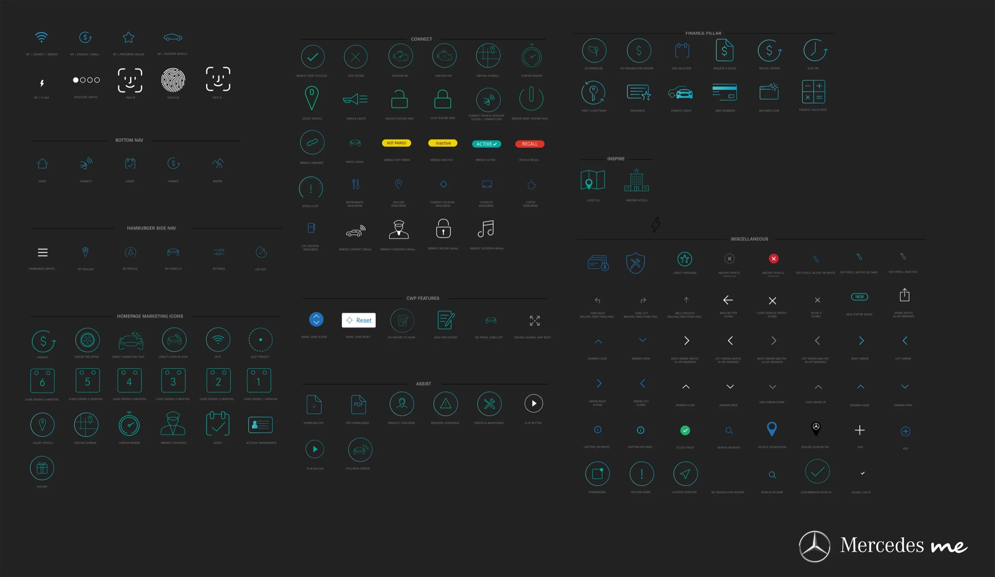Screen dimensions: 995x577
Task: Click the Finance Calculator icon
Action: 813,92
